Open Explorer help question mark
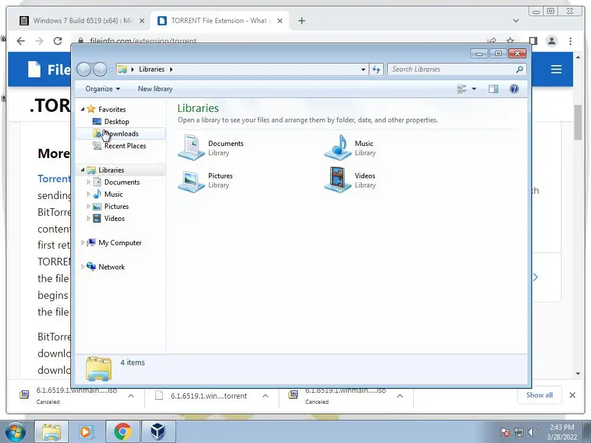Screen dimensions: 591x443 coord(514,89)
